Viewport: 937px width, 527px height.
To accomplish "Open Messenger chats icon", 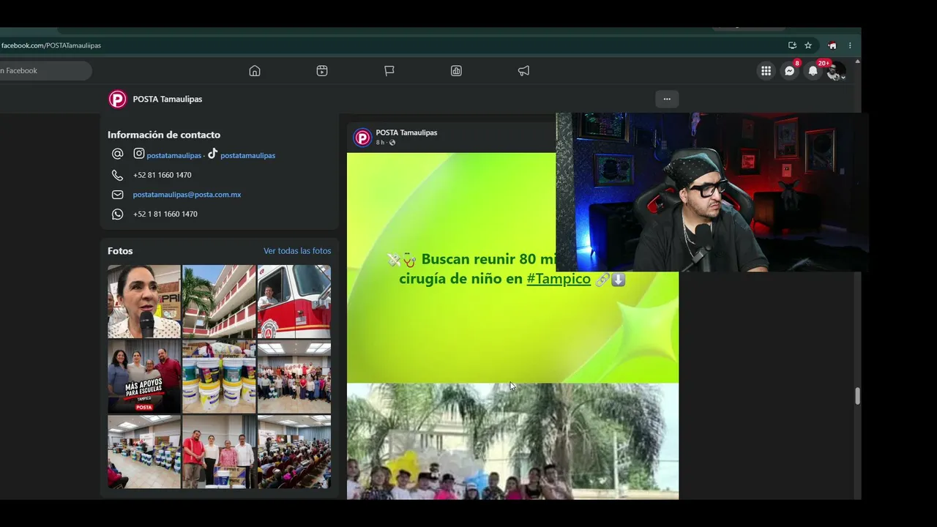I will tap(789, 71).
